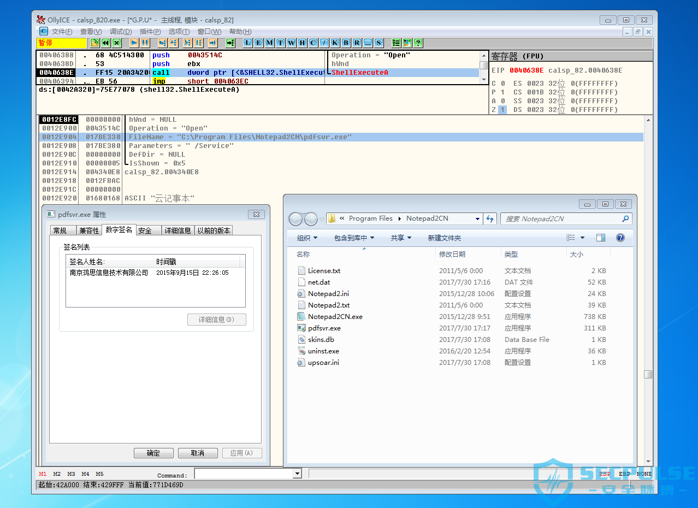Viewport: 698px width, 508px height.
Task: Open the 查看(V) menu
Action: tap(91, 32)
